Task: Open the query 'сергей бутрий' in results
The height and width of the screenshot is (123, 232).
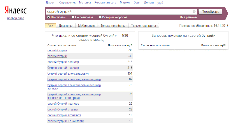Action: point(57,56)
